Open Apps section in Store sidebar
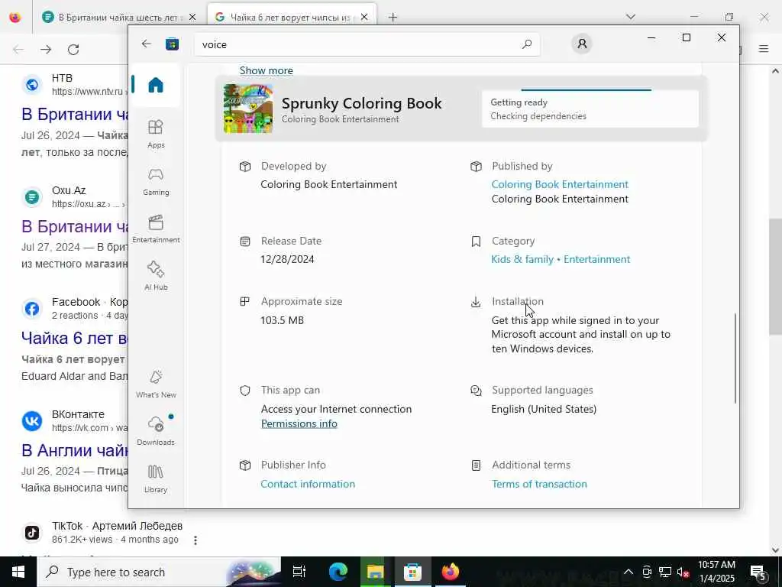Image resolution: width=782 pixels, height=587 pixels. tap(156, 134)
